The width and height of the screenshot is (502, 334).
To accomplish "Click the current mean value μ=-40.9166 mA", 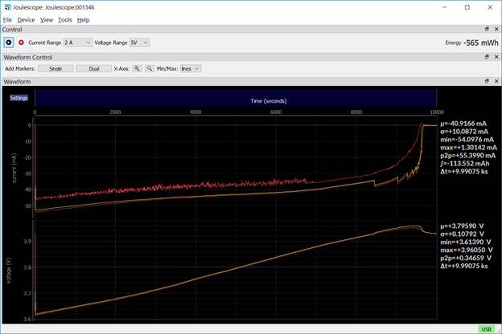I will [x=463, y=124].
